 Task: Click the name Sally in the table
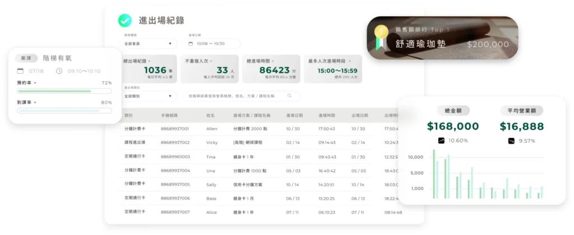211,185
